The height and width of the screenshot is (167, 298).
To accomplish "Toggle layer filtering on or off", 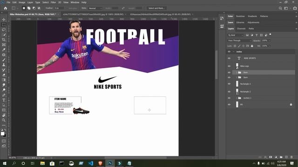I will (x=270, y=35).
